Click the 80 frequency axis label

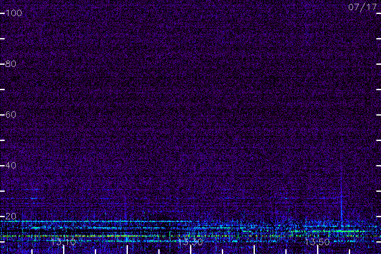click(11, 64)
